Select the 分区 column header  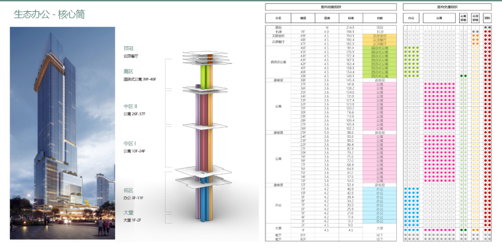278,18
